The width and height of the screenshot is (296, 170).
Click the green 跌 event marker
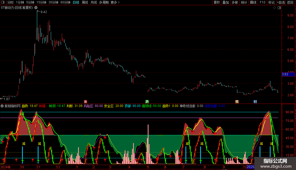(x=147, y=101)
